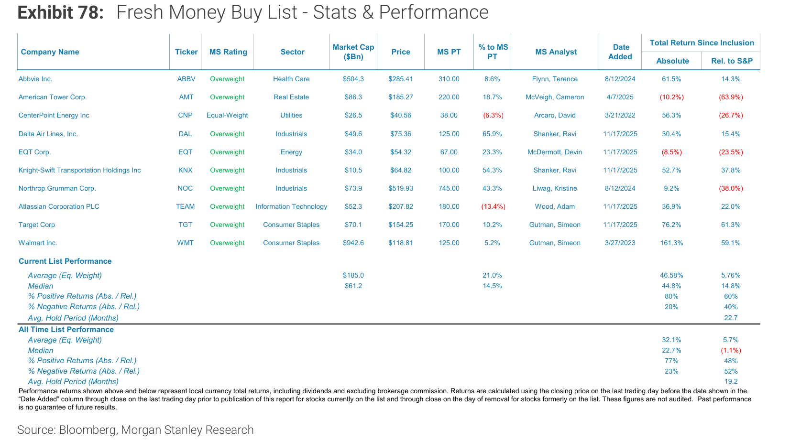The height and width of the screenshot is (441, 812).
Task: Select Knight-Swift Transportation Holdings Inc
Action: [x=79, y=171]
